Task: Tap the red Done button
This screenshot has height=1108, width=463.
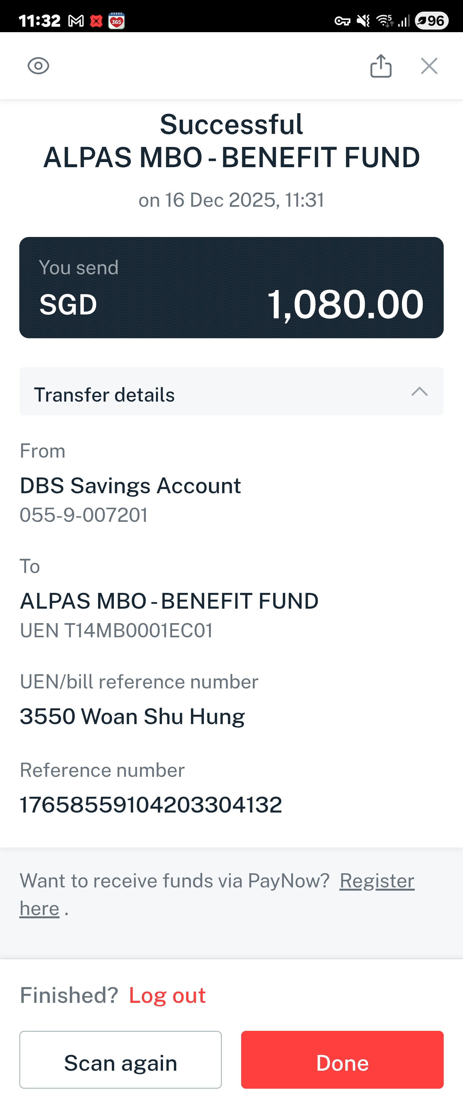Action: (x=342, y=1060)
